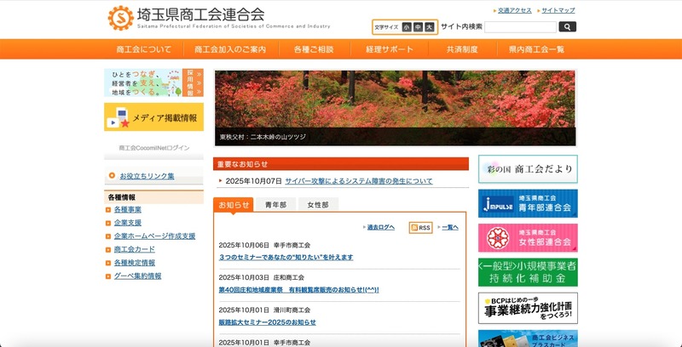
Task: Switch to the 青年部 news tab
Action: [x=275, y=204]
